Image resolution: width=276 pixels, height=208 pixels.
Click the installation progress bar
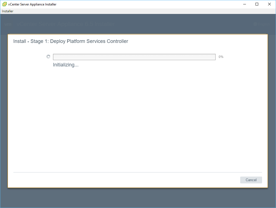pos(134,57)
